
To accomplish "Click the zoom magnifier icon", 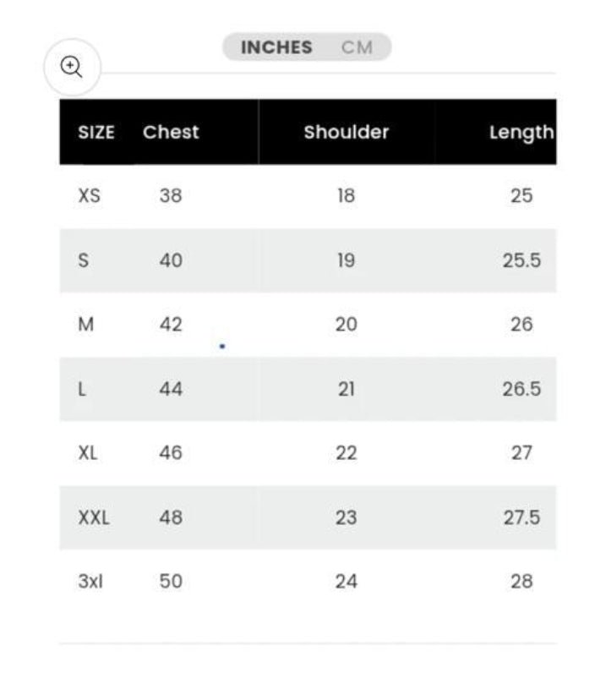I will click(72, 67).
